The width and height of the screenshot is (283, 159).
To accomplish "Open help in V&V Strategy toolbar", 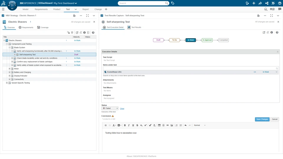I will [x=93, y=32].
